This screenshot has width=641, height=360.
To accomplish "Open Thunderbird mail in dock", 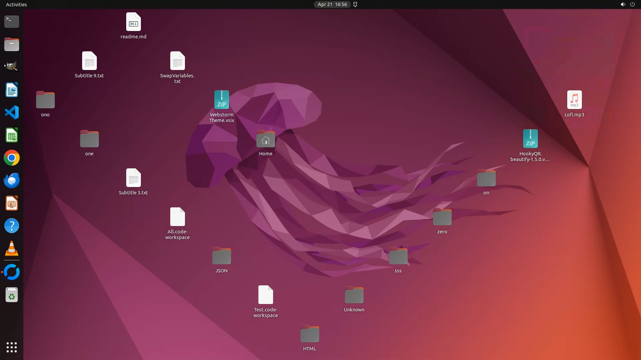I will [x=12, y=180].
